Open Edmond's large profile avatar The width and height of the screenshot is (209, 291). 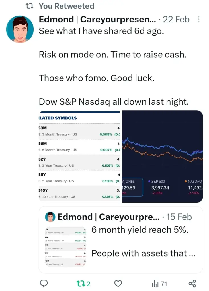[20, 29]
